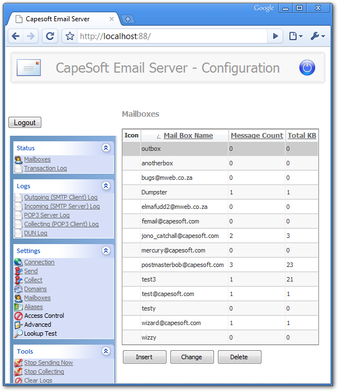Screen dimensions: 338x391
Task: Click the Logout button
Action: [25, 123]
